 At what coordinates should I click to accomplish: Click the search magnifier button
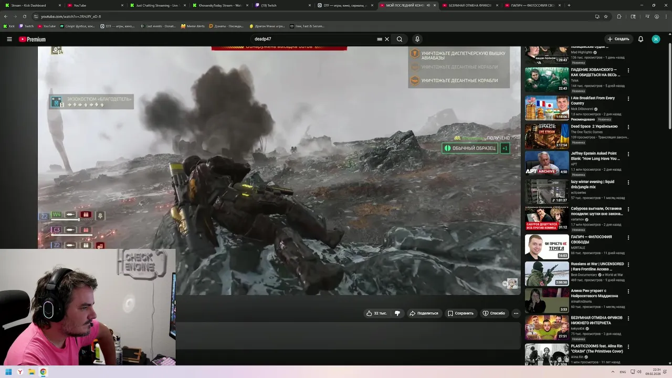coord(400,39)
